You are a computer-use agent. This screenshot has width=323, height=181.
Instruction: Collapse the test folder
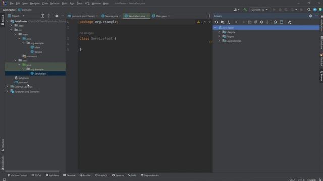(x=15, y=60)
